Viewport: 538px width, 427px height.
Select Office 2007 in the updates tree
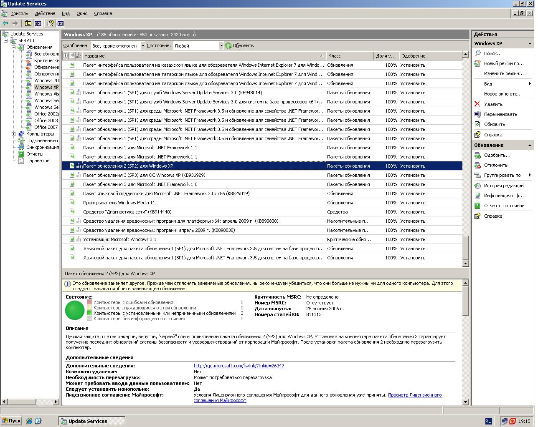[46, 127]
